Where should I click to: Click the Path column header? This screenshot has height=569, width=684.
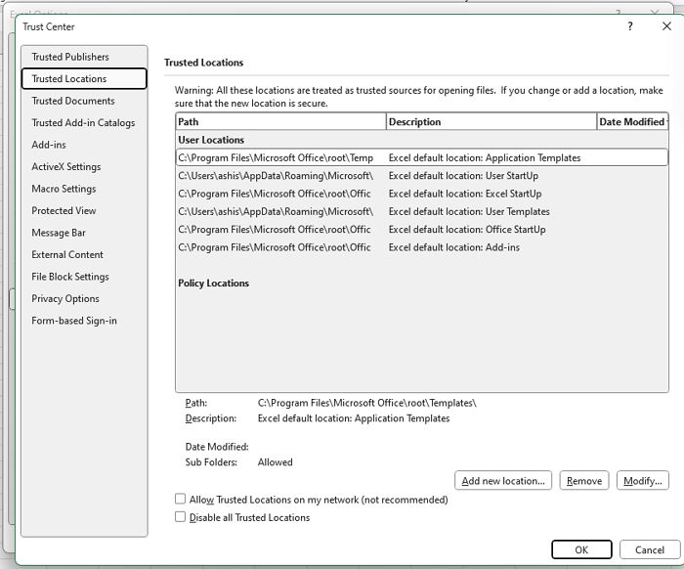point(281,122)
